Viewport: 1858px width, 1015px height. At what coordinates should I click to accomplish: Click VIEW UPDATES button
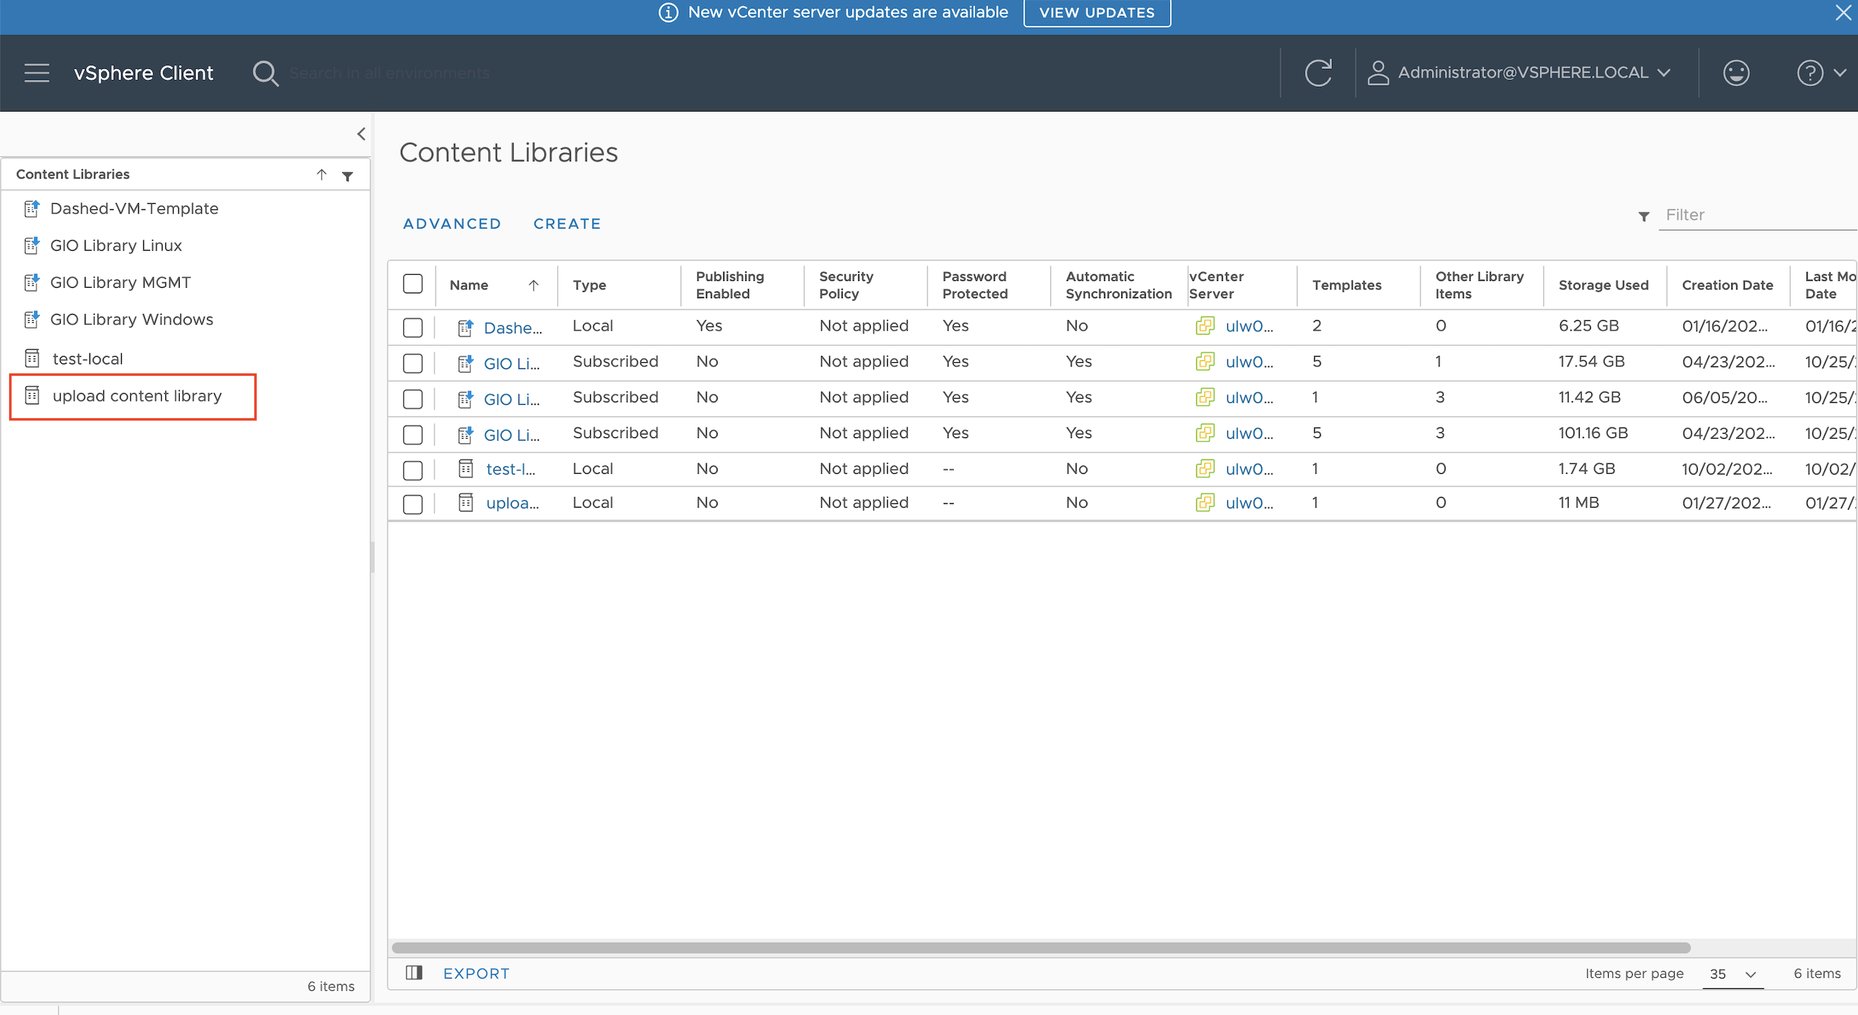[x=1096, y=13]
